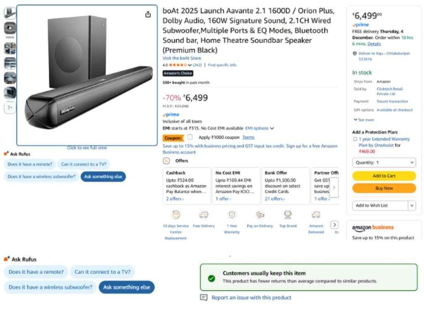Click the delivery location pin icon
Viewport: 424px width, 313px height.
click(x=355, y=53)
